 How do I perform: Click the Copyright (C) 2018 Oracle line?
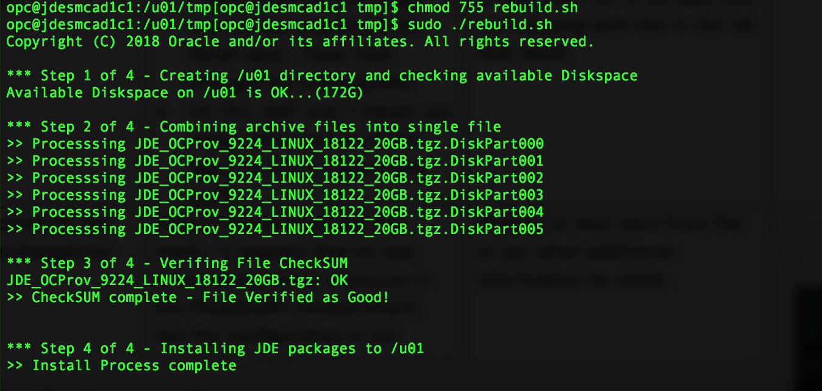pos(300,42)
